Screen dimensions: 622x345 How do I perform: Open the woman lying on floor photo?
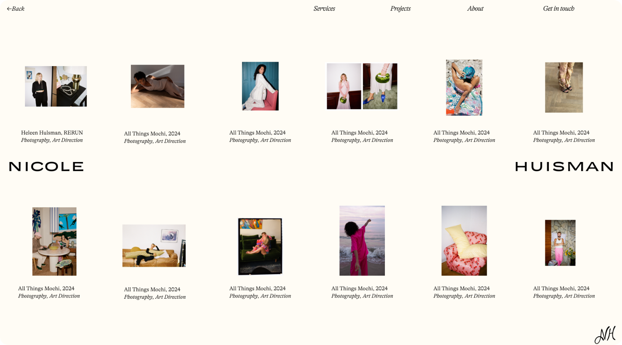click(157, 86)
